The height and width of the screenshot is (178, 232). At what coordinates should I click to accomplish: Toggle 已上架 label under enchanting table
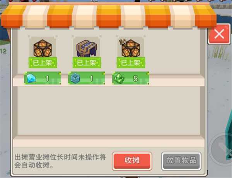pyautogui.click(x=87, y=62)
